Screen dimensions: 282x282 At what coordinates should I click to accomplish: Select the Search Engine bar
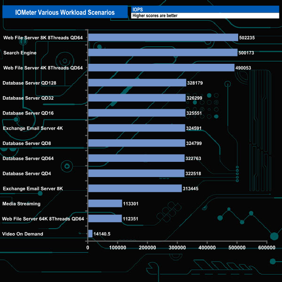pos(162,52)
